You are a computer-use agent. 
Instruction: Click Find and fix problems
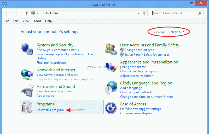pyautogui.click(x=51, y=63)
